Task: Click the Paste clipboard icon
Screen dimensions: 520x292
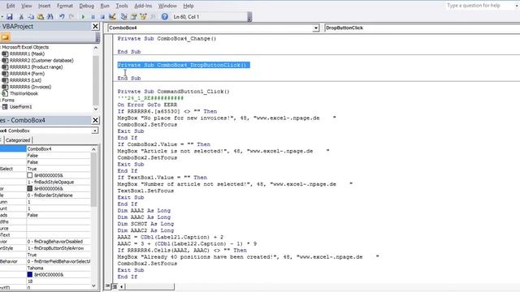Action: coord(41,16)
